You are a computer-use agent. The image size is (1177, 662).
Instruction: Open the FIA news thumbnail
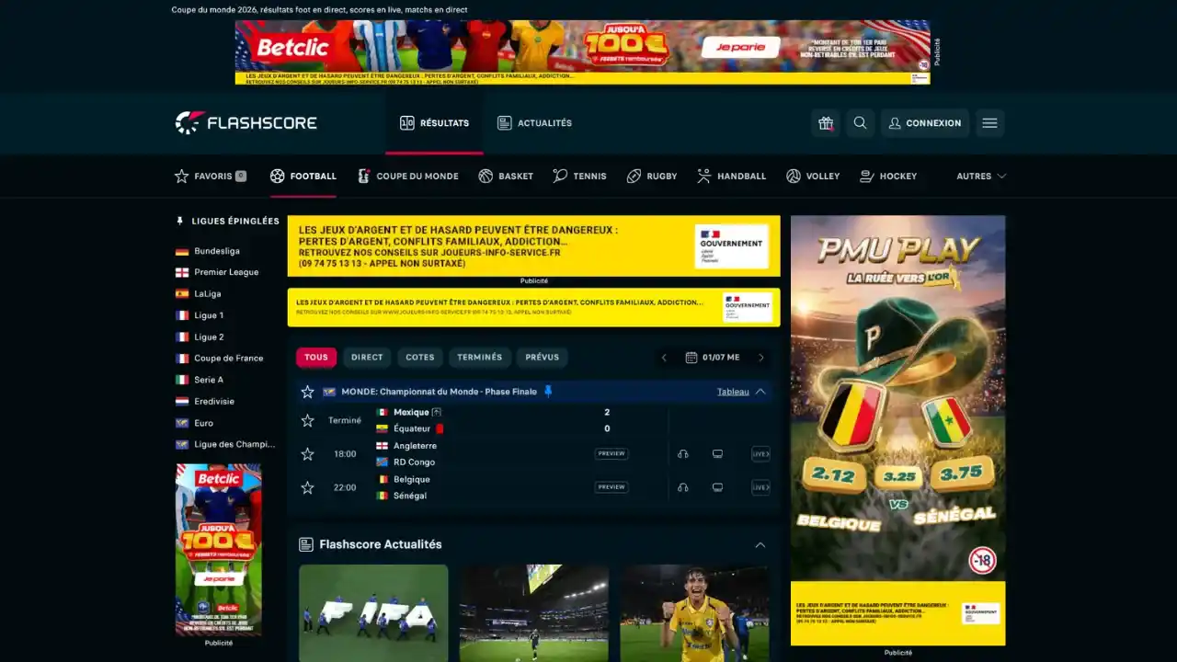(373, 613)
